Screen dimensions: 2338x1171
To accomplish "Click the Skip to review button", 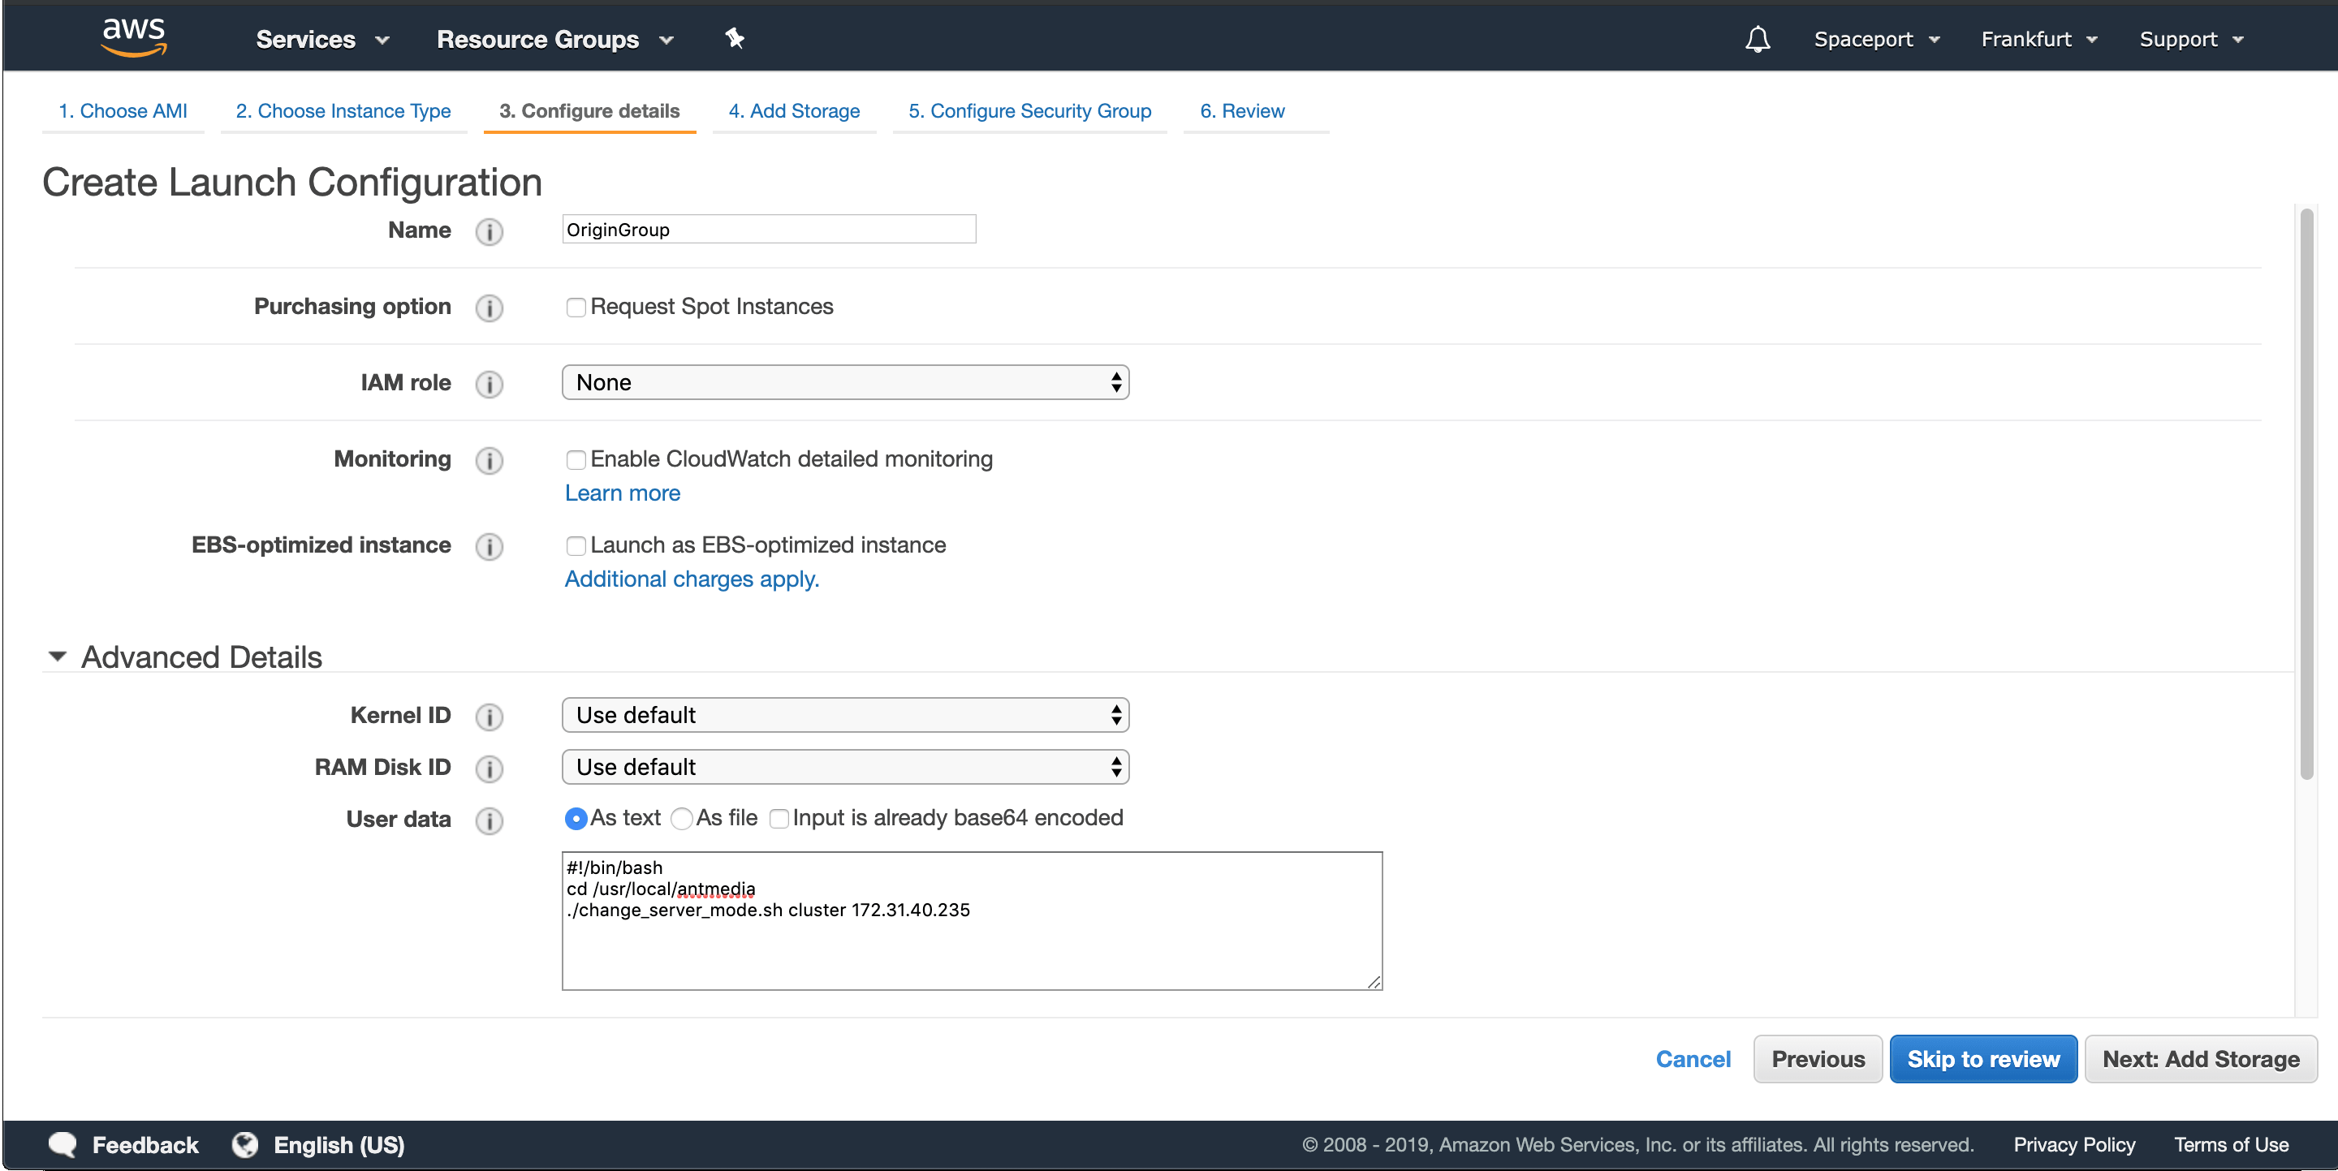I will (1982, 1058).
